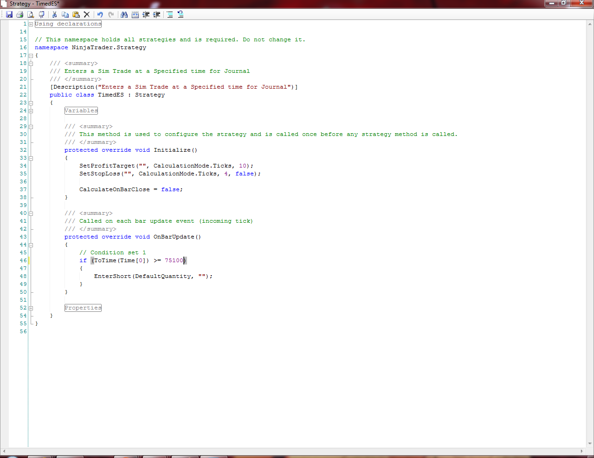Collapse the OnBarUpdate body at line 44
Viewport: 594px width, 458px height.
point(31,245)
